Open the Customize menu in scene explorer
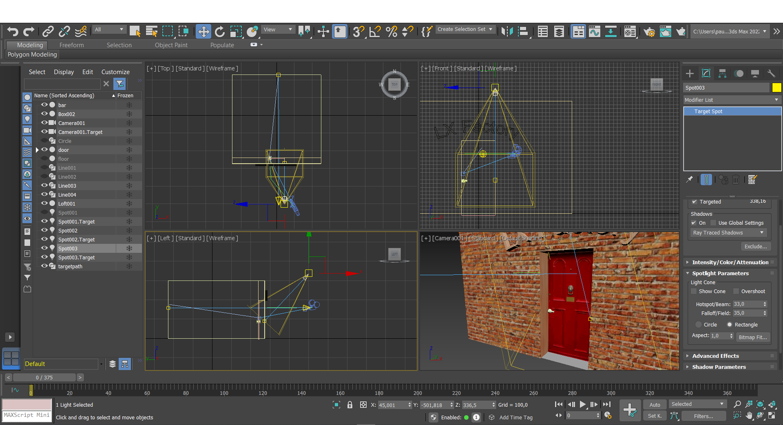The image size is (783, 425). (x=115, y=72)
